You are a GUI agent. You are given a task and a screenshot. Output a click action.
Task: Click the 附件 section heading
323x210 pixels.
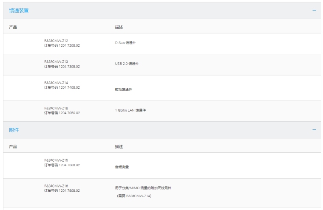(x=14, y=130)
